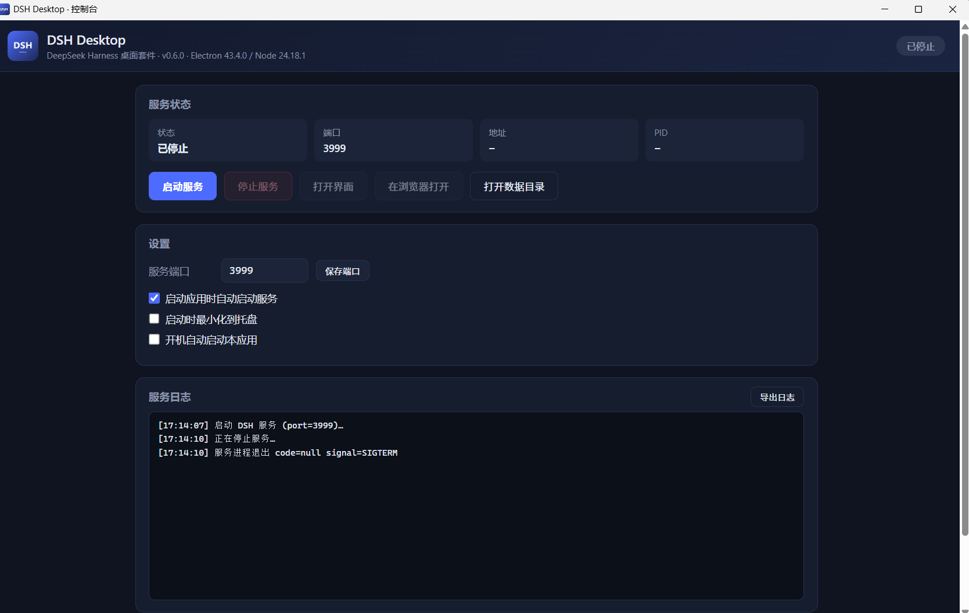
Task: Click the log line 正在停止服务
Action: click(x=217, y=439)
